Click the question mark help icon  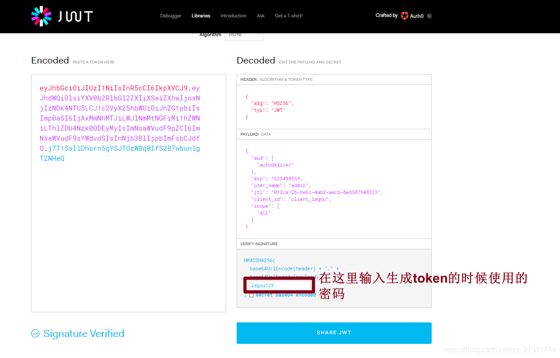429,16
